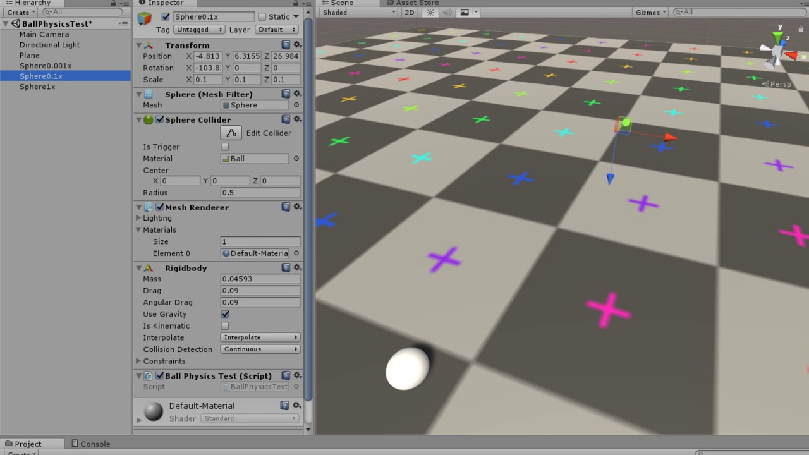Click the Rigidbody documentation book icon
Screen dimensions: 809x455
(286, 267)
